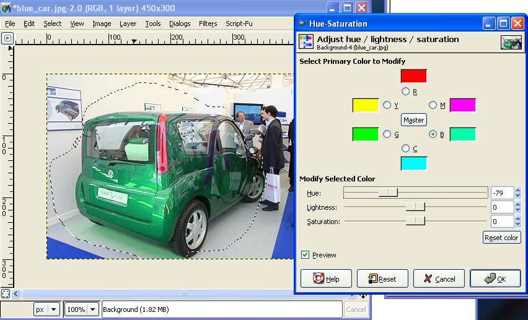Click the Help button with lifebuoy icon

pyautogui.click(x=326, y=279)
